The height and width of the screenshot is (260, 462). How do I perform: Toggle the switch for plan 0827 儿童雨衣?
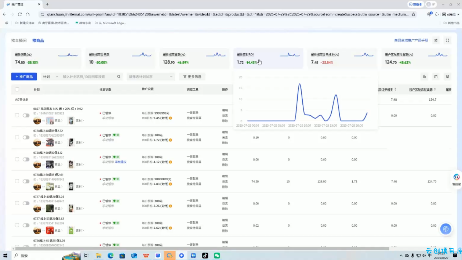[26, 115]
